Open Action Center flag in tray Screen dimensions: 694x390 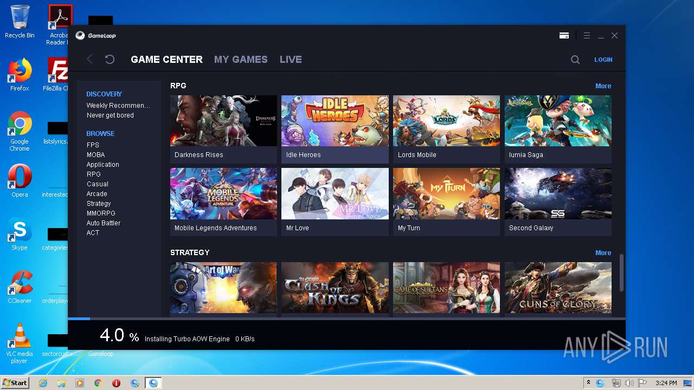click(x=642, y=383)
